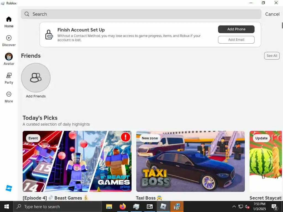The width and height of the screenshot is (283, 212).
Task: Click the Secret Staycation title text
Action: tap(266, 198)
